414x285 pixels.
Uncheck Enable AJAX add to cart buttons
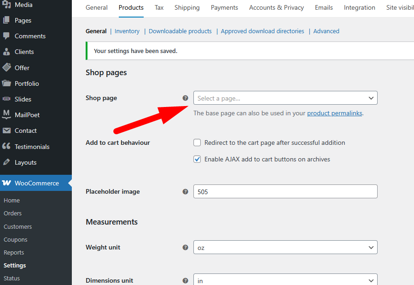pyautogui.click(x=197, y=159)
